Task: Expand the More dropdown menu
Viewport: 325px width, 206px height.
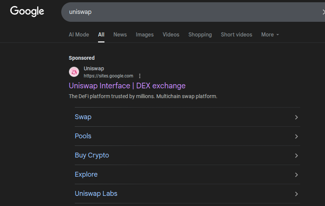Action: (x=270, y=35)
